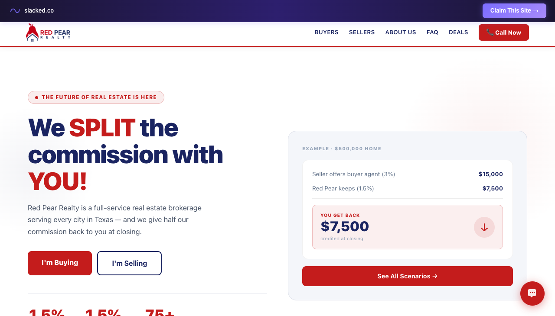Open the Buyers menu item
Screen dimensions: 555x316
tap(326, 32)
